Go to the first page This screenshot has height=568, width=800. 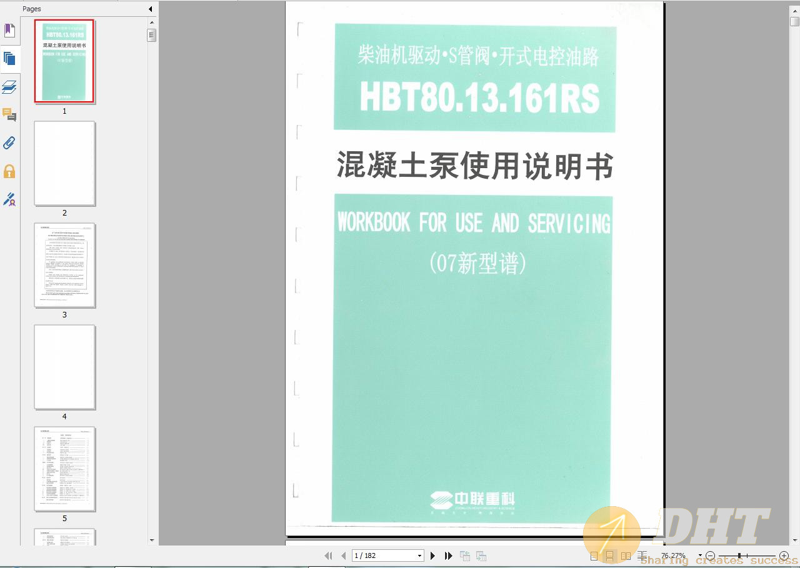click(x=328, y=556)
